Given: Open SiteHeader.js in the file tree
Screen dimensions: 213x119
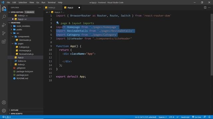Looking at the screenshot, I should point(26,40).
